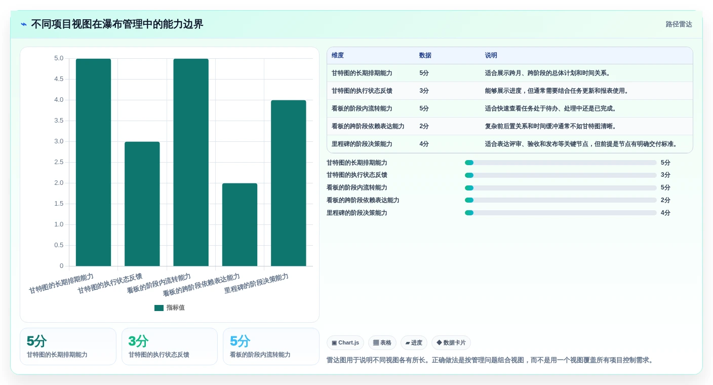The height and width of the screenshot is (385, 713).
Task: Click the chart bar for 看板的跨阶段依赖表达能力
Action: point(240,224)
